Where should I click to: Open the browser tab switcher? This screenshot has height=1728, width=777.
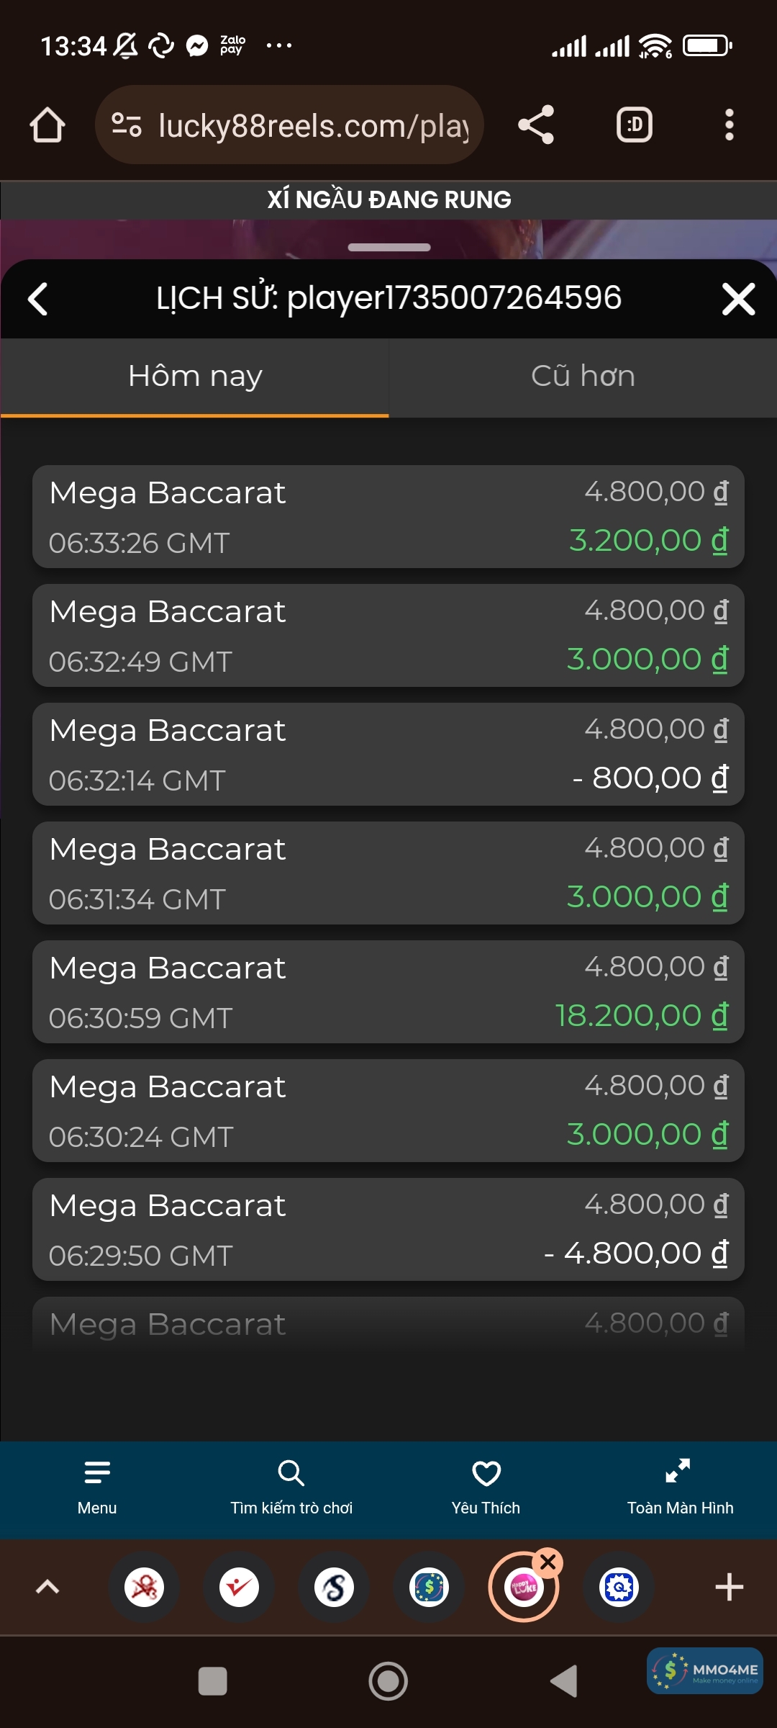pyautogui.click(x=634, y=125)
